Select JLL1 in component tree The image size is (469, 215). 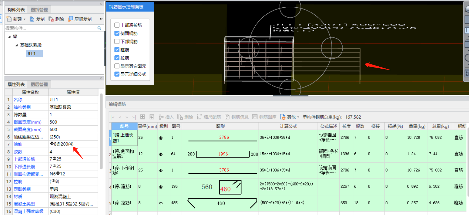click(x=34, y=54)
